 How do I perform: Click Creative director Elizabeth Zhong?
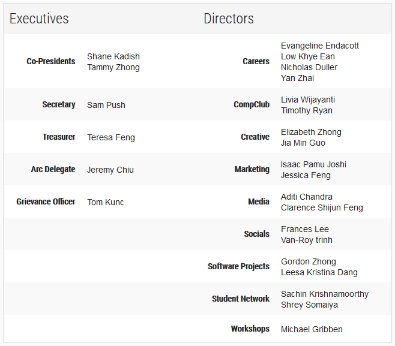click(x=311, y=132)
